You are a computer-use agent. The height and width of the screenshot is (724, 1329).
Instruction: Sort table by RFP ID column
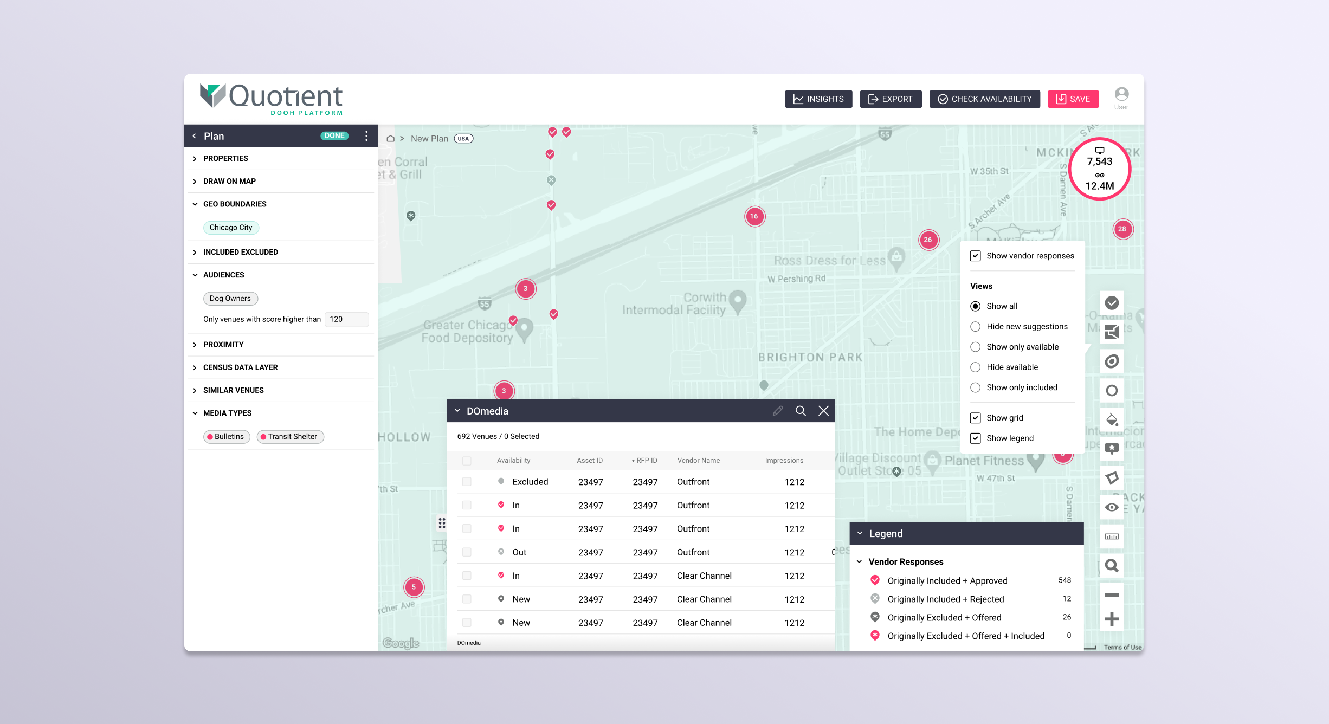tap(644, 461)
